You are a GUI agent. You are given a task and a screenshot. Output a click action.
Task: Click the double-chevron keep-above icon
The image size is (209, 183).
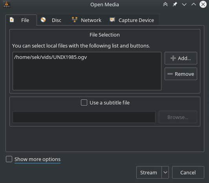[165, 4]
